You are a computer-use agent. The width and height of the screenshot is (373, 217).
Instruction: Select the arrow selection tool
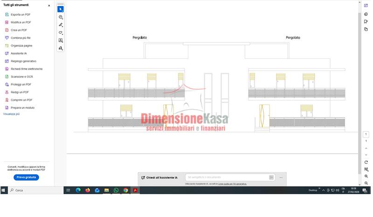[61, 9]
